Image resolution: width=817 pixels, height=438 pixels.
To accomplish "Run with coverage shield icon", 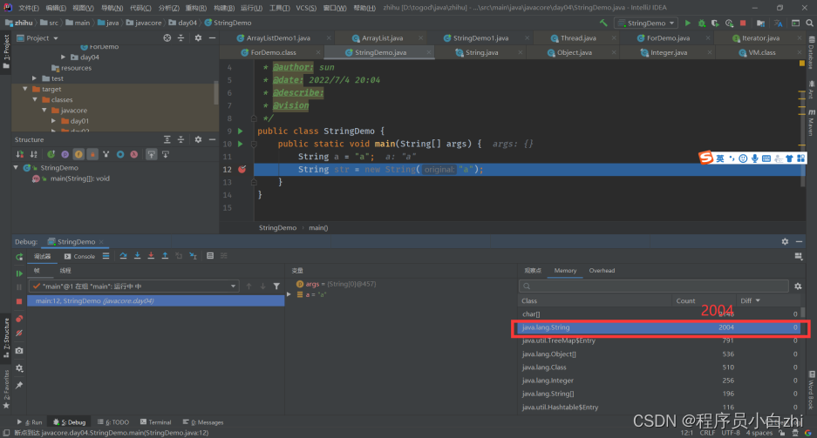I will pos(715,23).
